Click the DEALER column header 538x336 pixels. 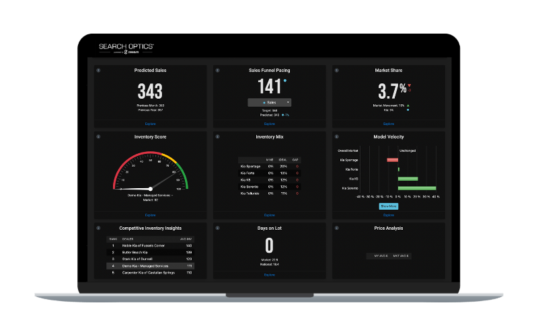128,239
